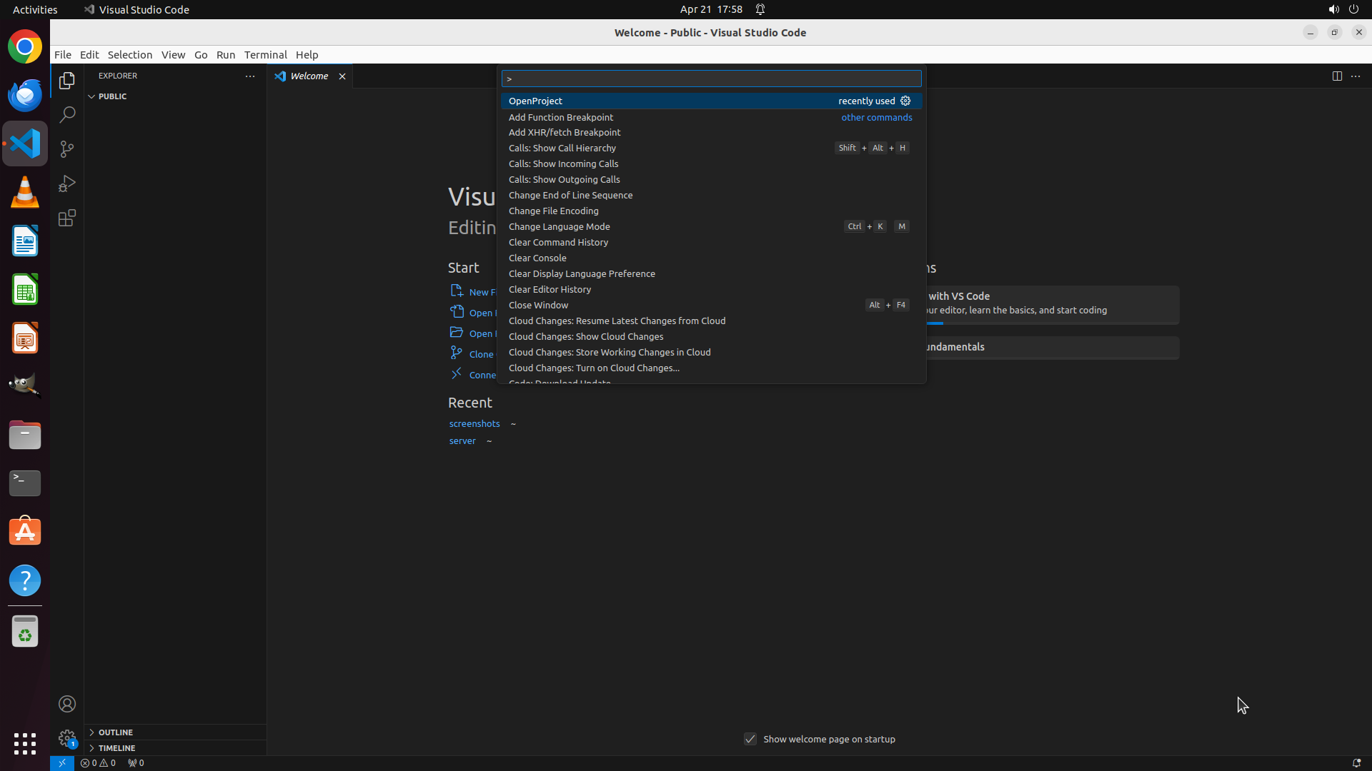Image resolution: width=1372 pixels, height=771 pixels.
Task: Open the Terminal menu
Action: (265, 54)
